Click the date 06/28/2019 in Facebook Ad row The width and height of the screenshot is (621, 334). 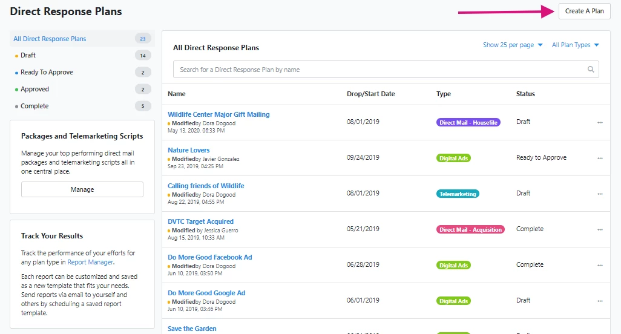363,265
